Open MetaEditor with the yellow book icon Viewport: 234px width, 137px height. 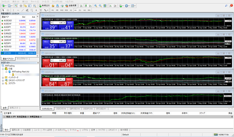53,6
